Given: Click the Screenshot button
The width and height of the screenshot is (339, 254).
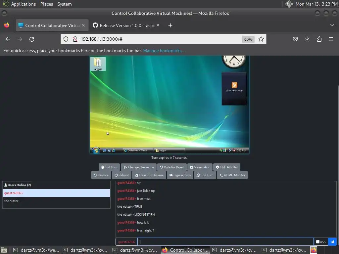Looking at the screenshot, I should (x=200, y=167).
